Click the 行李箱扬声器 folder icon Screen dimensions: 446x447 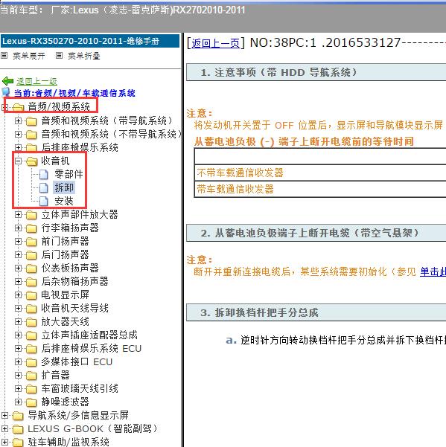[31, 228]
